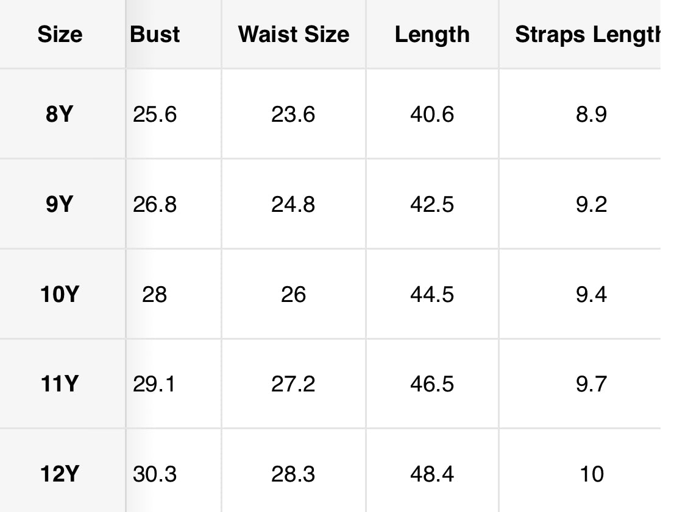Click the 27.2 waist size cell

pos(293,384)
